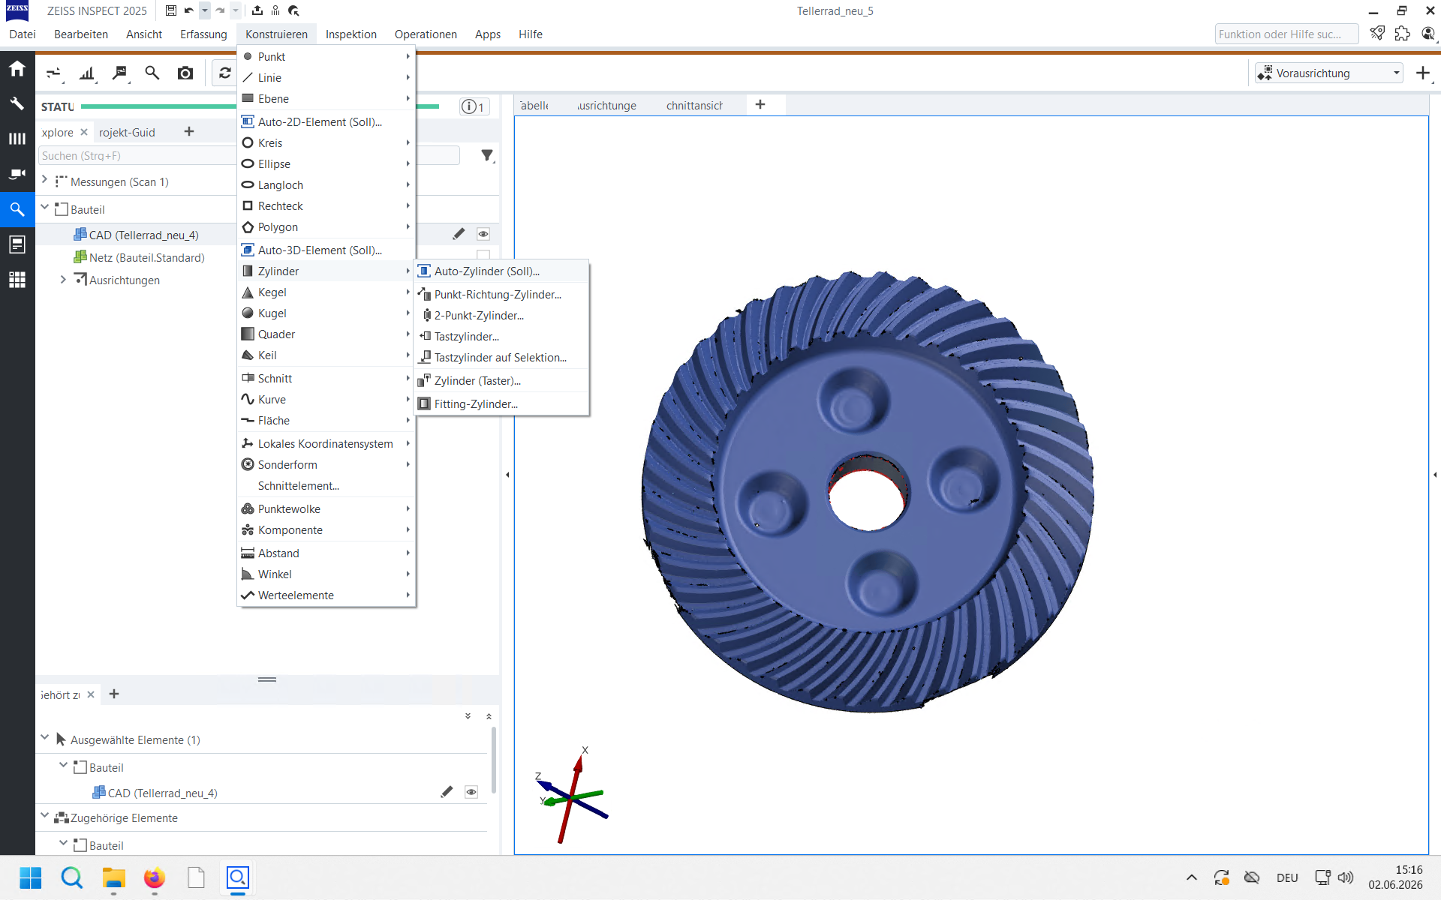Switch to the Schnittansicht tab
Image resolution: width=1441 pixels, height=900 pixels.
click(x=694, y=106)
